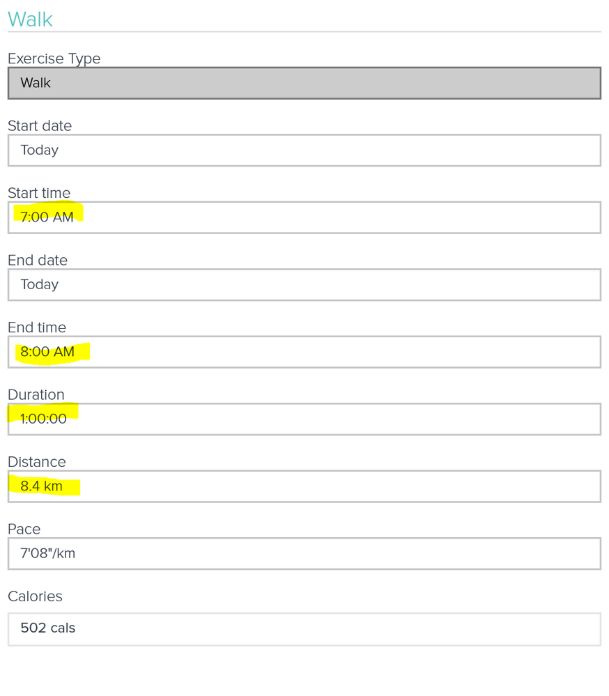Click the End date label
Image resolution: width=609 pixels, height=696 pixels.
pos(38,260)
